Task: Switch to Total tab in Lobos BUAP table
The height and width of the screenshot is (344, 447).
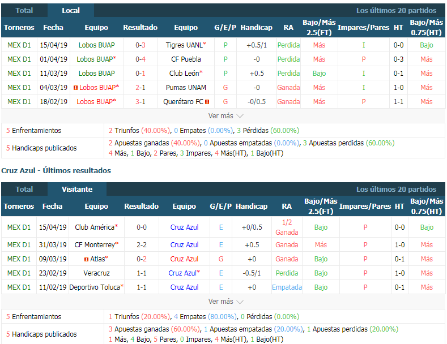Action: point(24,11)
